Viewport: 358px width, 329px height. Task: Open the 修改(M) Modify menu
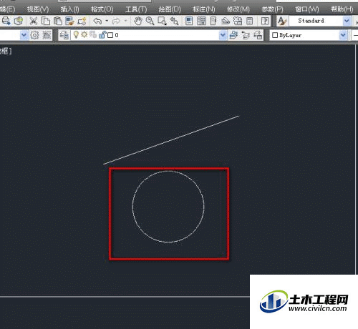point(238,9)
